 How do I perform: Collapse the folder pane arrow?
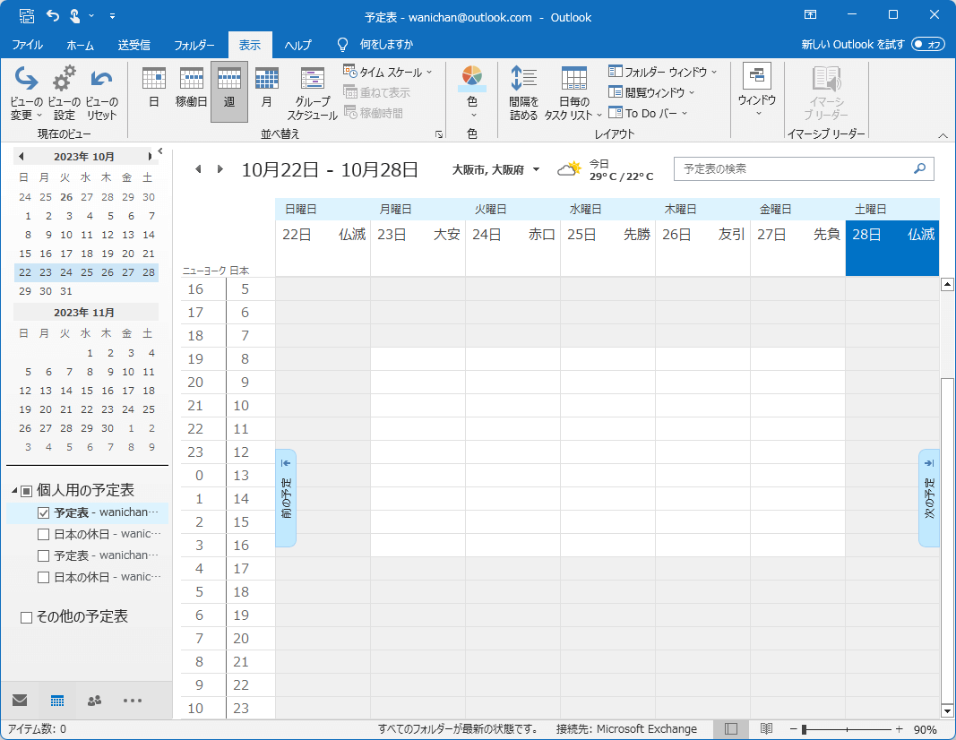coord(160,151)
